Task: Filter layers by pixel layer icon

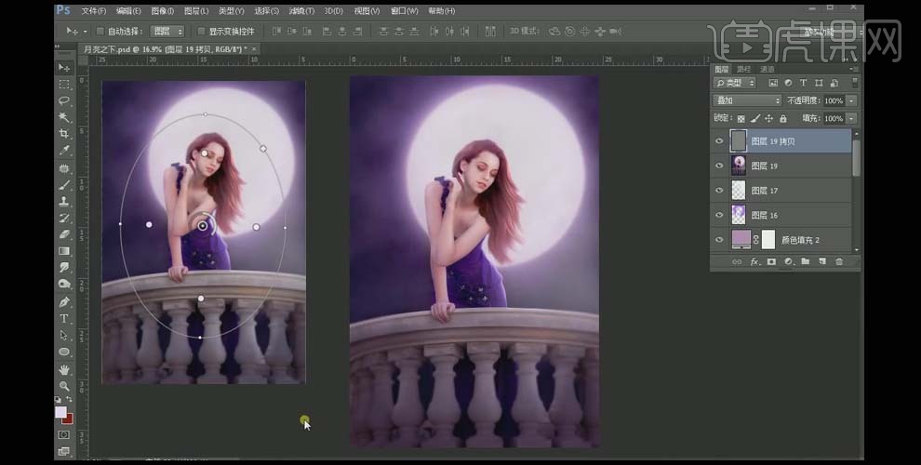Action: tap(773, 83)
